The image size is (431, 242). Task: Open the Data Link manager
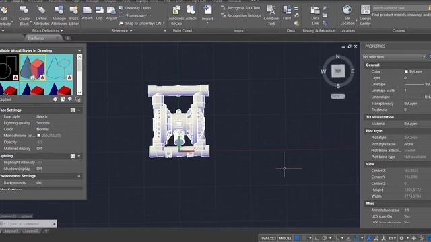[x=315, y=16]
